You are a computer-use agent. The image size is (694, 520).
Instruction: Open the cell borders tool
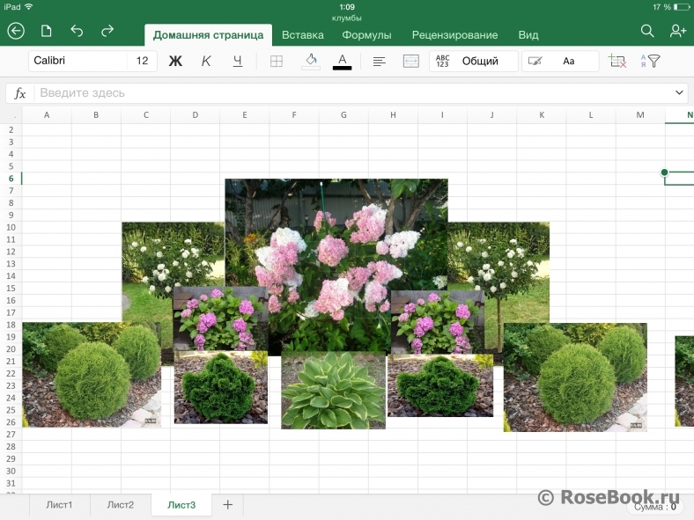277,62
